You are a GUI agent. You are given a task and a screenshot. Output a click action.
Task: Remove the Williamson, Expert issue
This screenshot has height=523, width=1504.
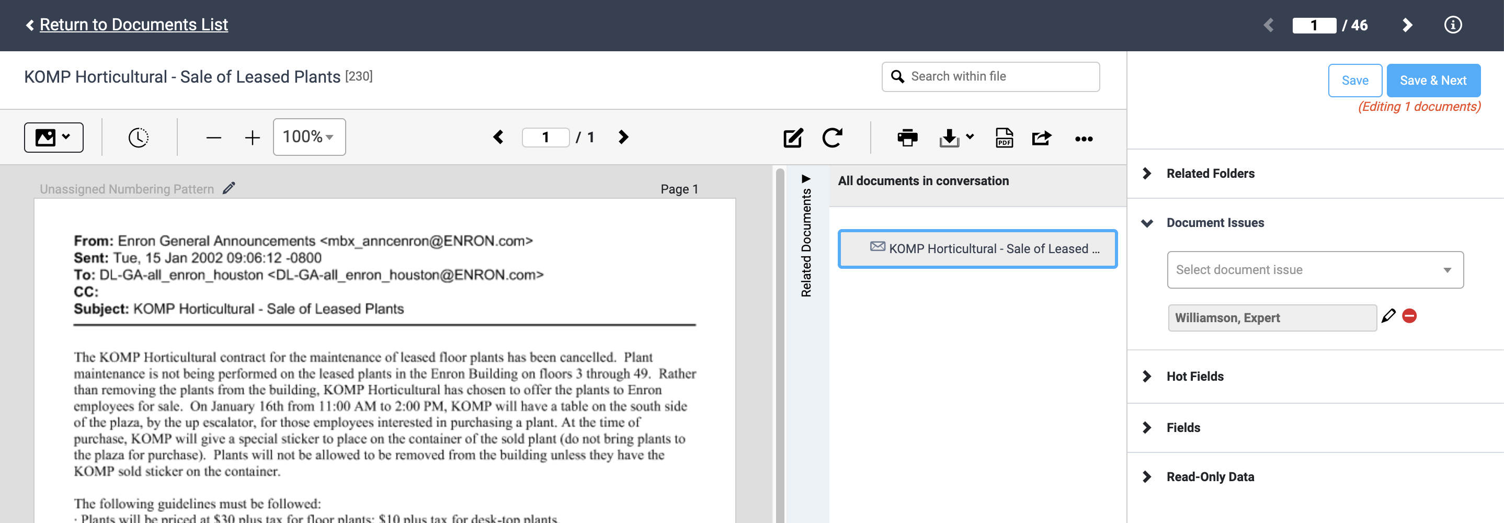[x=1409, y=316]
